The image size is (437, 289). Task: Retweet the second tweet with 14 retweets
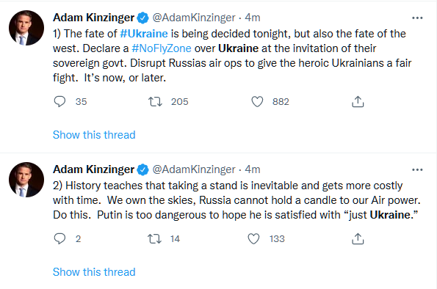tap(154, 238)
